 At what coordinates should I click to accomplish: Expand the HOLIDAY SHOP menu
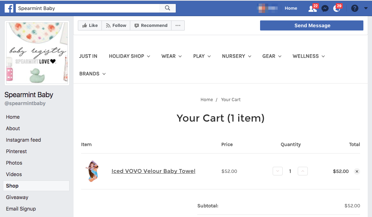[x=130, y=56]
